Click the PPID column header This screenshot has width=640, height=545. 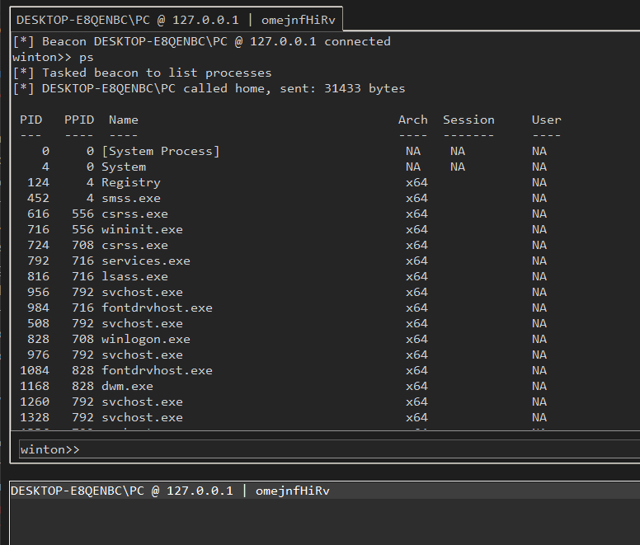tap(79, 120)
